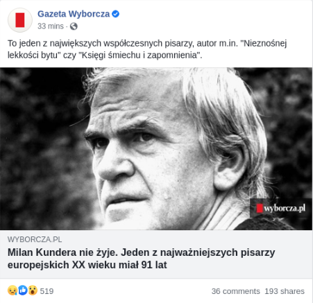313x303 pixels.
Task: Click the wyborcza.pl watermark logo
Action: point(281,208)
